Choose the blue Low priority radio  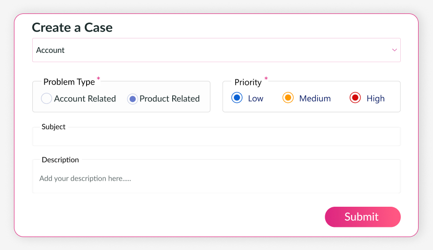coord(237,98)
